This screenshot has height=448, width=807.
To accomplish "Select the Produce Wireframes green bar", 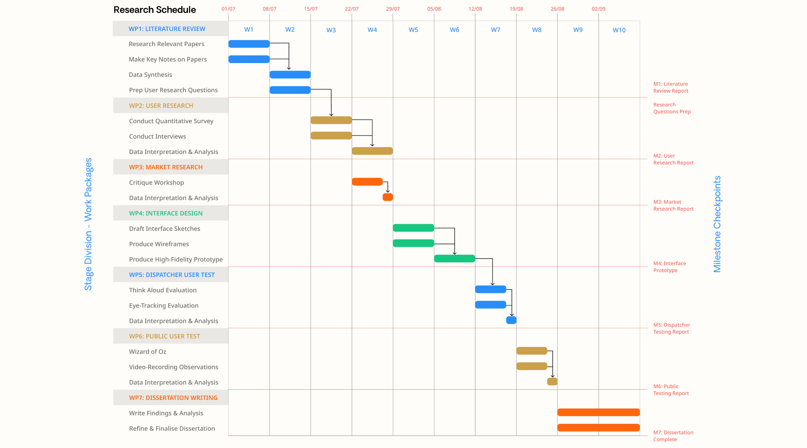I will pos(413,243).
